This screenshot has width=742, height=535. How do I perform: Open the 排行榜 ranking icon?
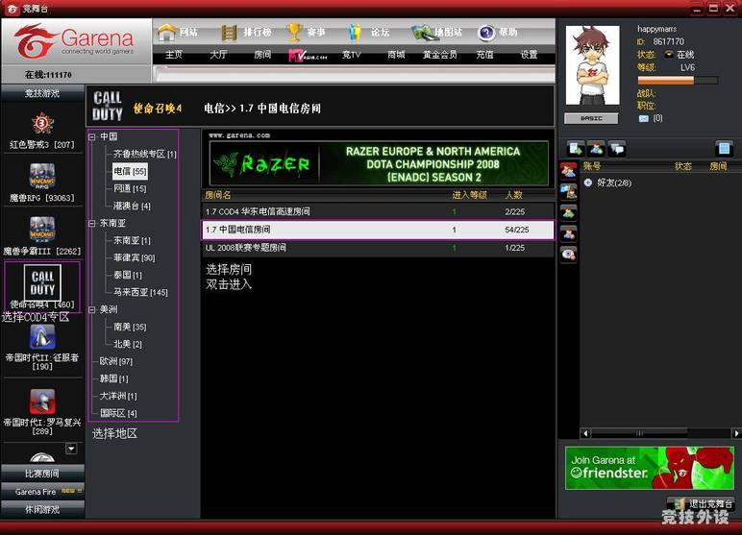coord(230,32)
